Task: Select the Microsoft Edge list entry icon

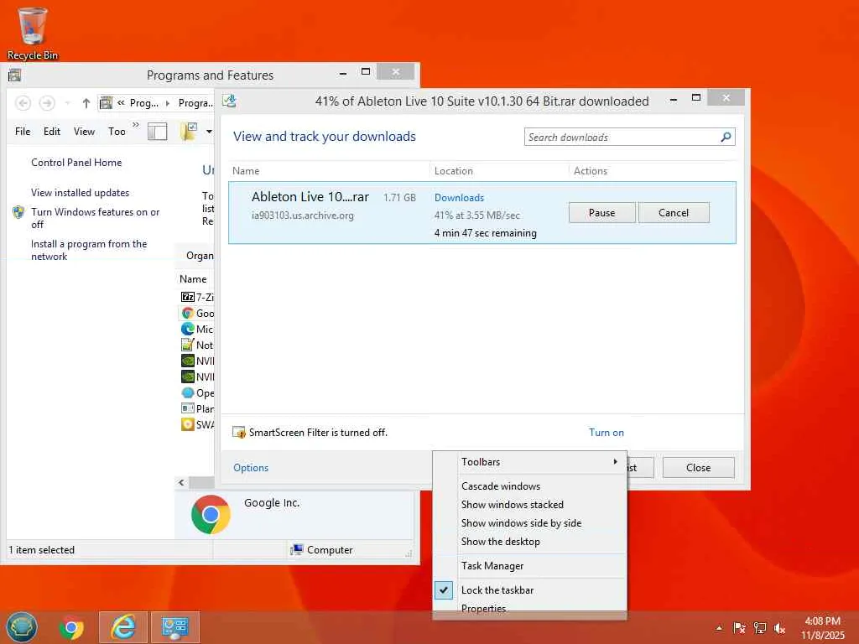Action: click(187, 329)
